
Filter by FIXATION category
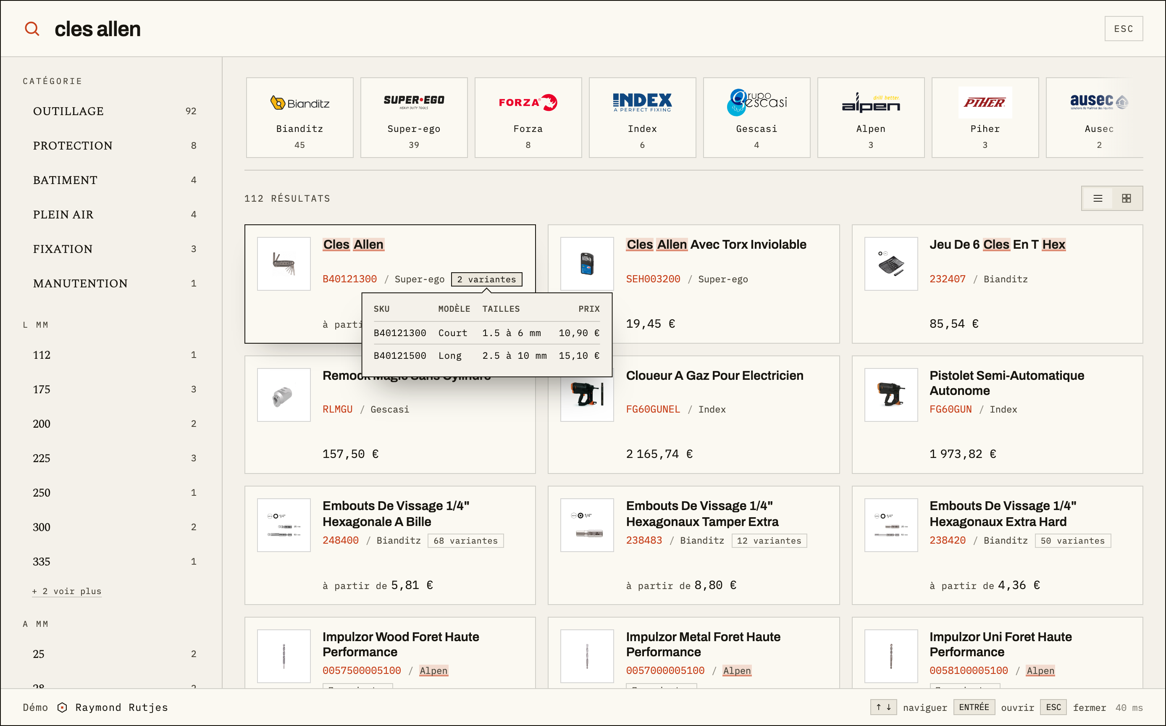114,249
